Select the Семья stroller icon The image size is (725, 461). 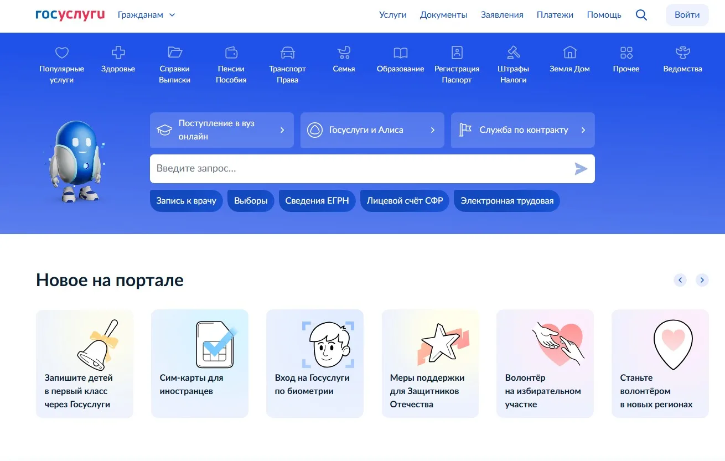point(344,53)
